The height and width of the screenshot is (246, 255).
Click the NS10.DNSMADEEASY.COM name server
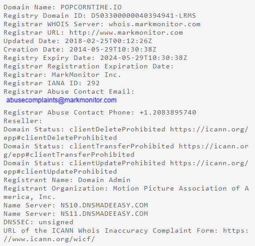point(104,205)
